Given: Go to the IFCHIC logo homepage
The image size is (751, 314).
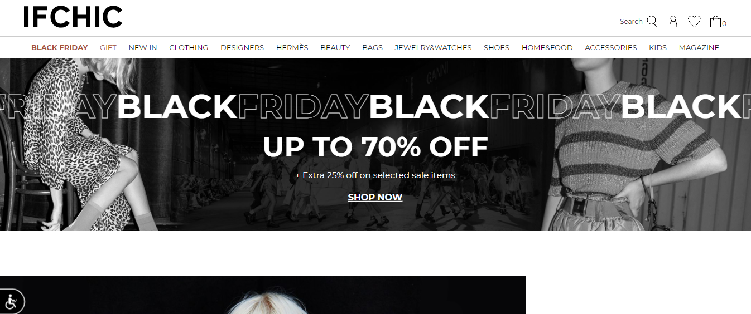Looking at the screenshot, I should [x=73, y=17].
